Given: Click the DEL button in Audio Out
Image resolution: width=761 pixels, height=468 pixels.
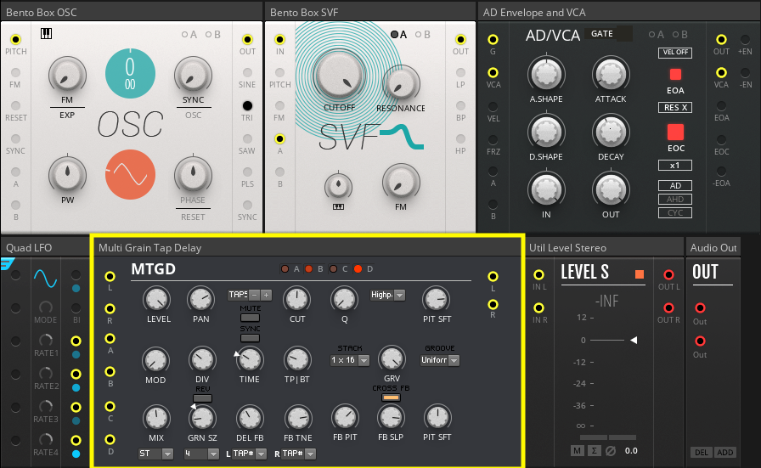Looking at the screenshot, I should [702, 453].
